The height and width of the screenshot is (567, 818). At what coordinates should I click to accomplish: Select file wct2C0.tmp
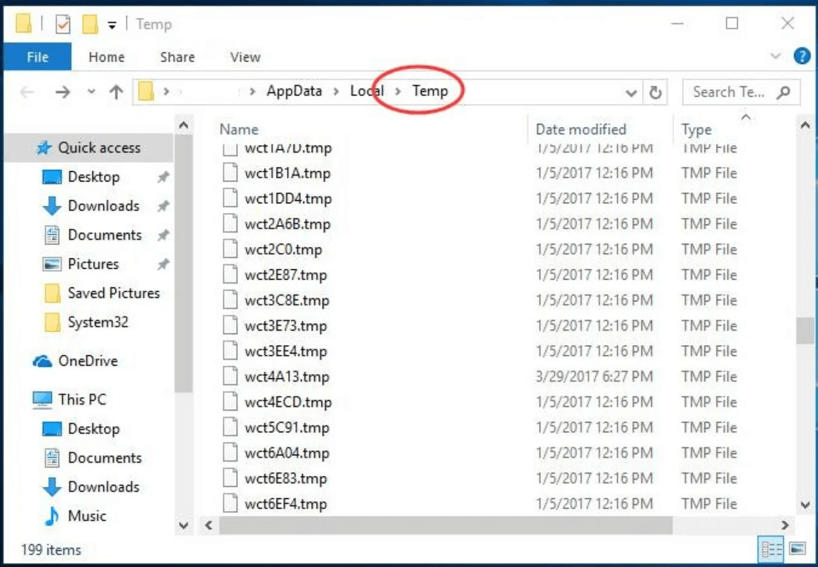pyautogui.click(x=283, y=250)
